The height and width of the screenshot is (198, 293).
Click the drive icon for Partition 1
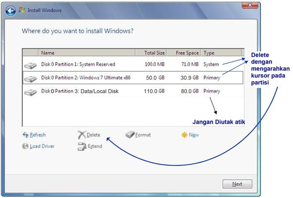(30, 65)
